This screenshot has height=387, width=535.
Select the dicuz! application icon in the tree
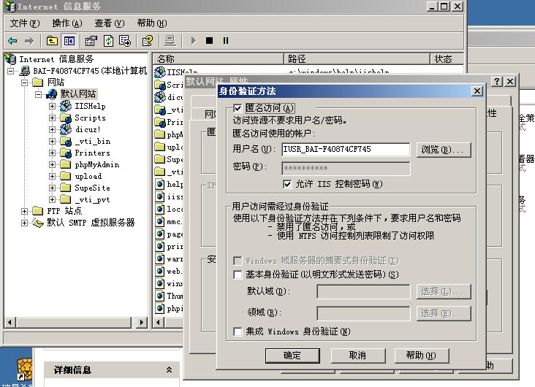coord(66,129)
